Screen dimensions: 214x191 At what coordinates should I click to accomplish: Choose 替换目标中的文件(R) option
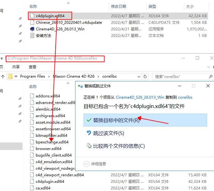tap(145, 120)
